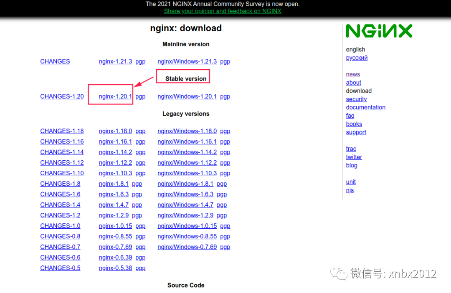451x293 pixels.
Task: Download nginx-1.16.1
Action: (115, 142)
